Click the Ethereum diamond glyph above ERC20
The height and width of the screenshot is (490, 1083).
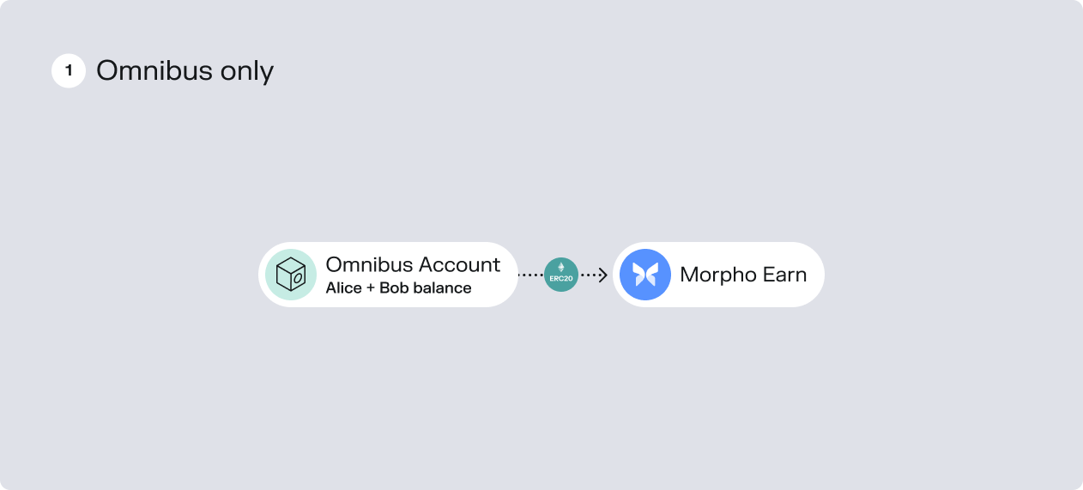pos(561,267)
